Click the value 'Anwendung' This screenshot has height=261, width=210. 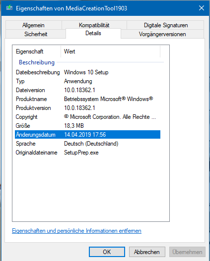tap(78, 81)
